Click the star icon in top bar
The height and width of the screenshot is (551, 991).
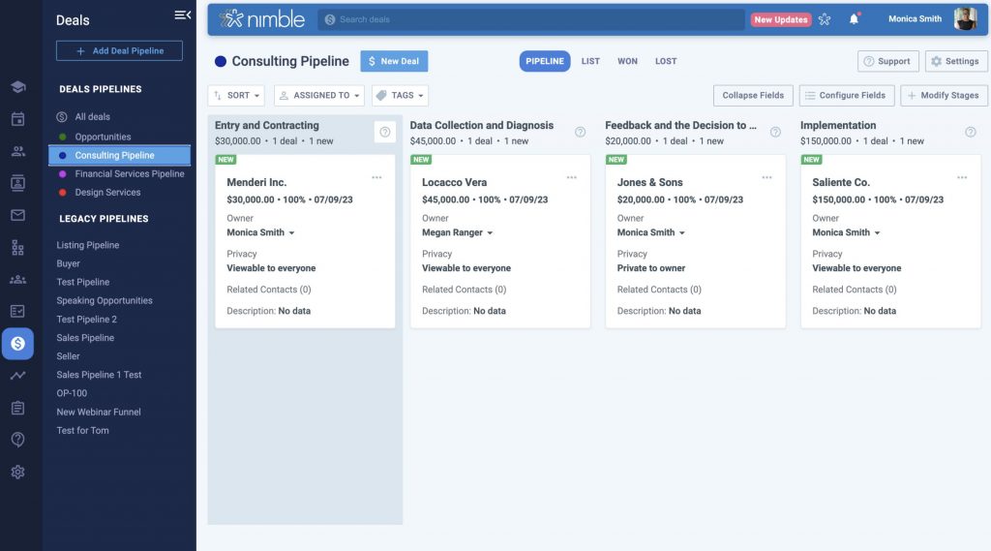click(x=825, y=19)
